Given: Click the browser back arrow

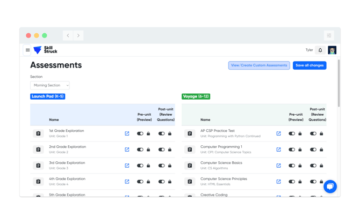Looking at the screenshot, I should tap(68, 35).
